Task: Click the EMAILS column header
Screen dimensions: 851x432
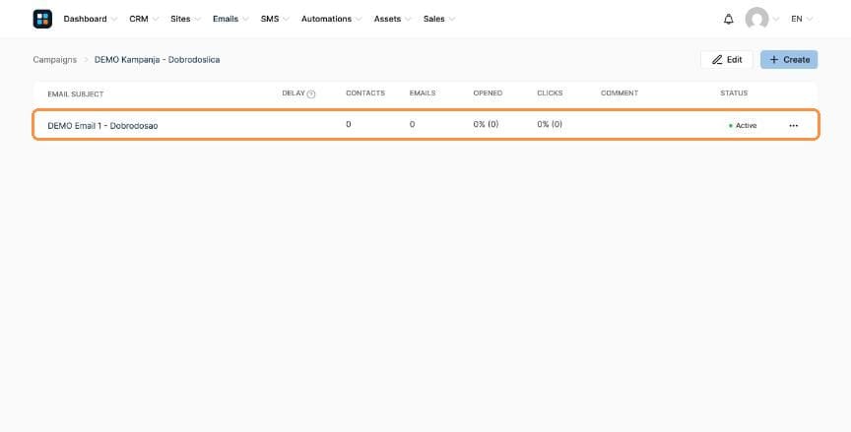Action: click(423, 93)
